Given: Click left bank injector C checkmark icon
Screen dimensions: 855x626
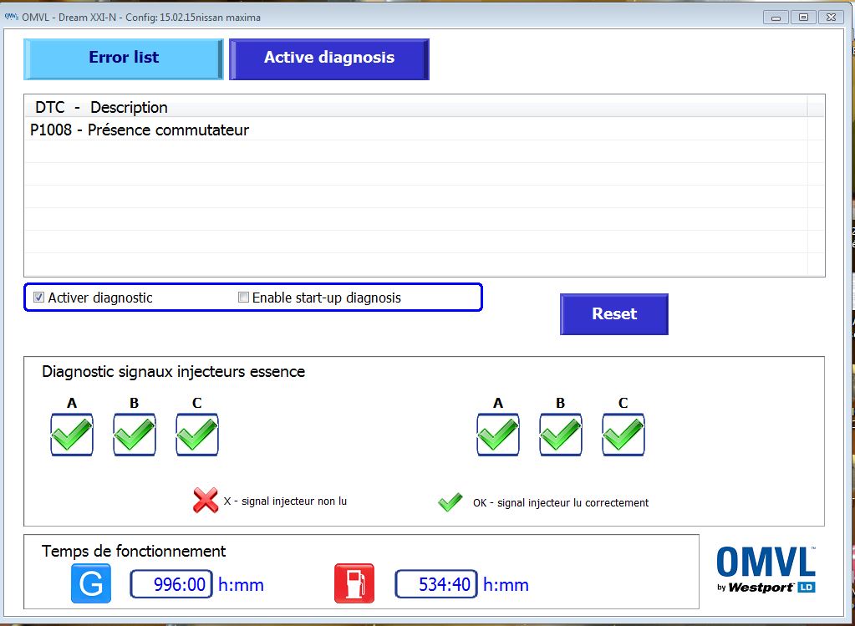Looking at the screenshot, I should point(197,435).
